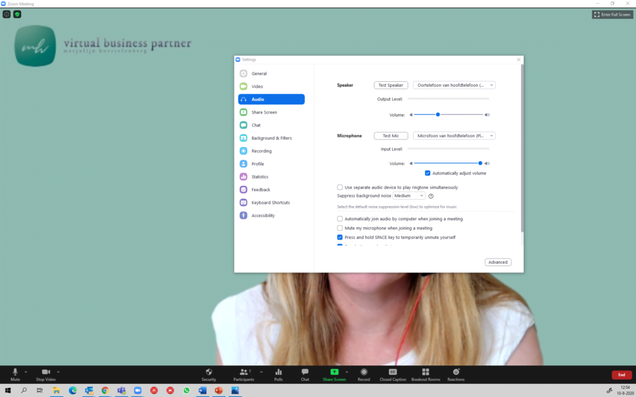Click the Speaker volume slider
636x397 pixels.
click(447, 115)
